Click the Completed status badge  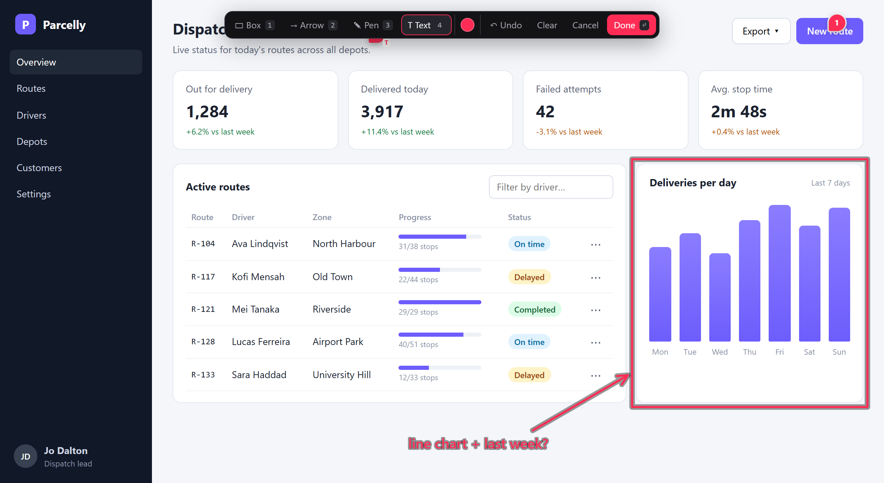click(535, 309)
